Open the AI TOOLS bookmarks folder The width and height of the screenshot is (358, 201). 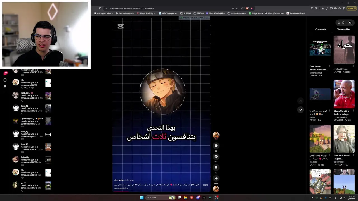click(x=186, y=13)
